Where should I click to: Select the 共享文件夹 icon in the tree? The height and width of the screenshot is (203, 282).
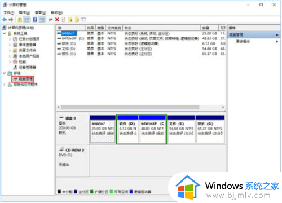coord(15,50)
